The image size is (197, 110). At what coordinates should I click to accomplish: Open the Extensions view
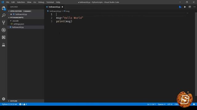click(x=3, y=37)
